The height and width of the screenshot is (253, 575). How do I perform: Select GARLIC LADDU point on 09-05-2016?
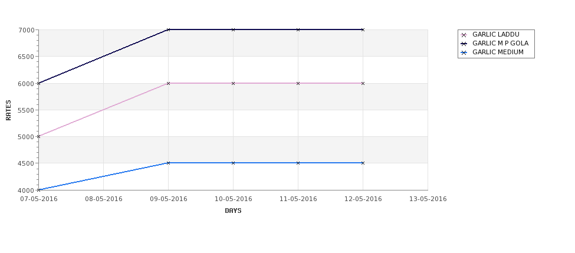point(168,84)
